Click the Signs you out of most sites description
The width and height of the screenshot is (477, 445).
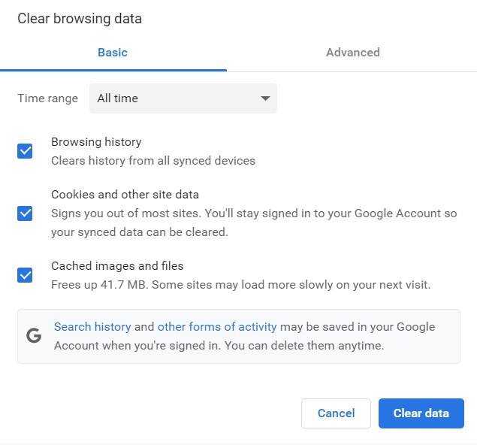coord(254,222)
